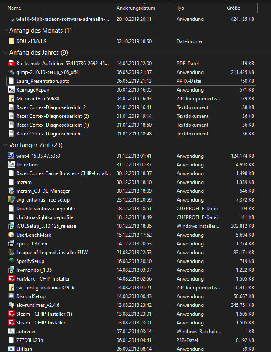Select the 'Z77D3H.23b' file name
271x352 pixels.
click(30, 340)
